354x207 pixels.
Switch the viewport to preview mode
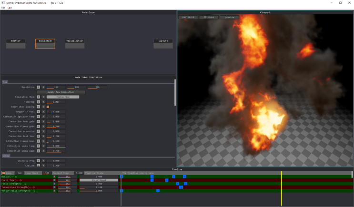(x=229, y=17)
